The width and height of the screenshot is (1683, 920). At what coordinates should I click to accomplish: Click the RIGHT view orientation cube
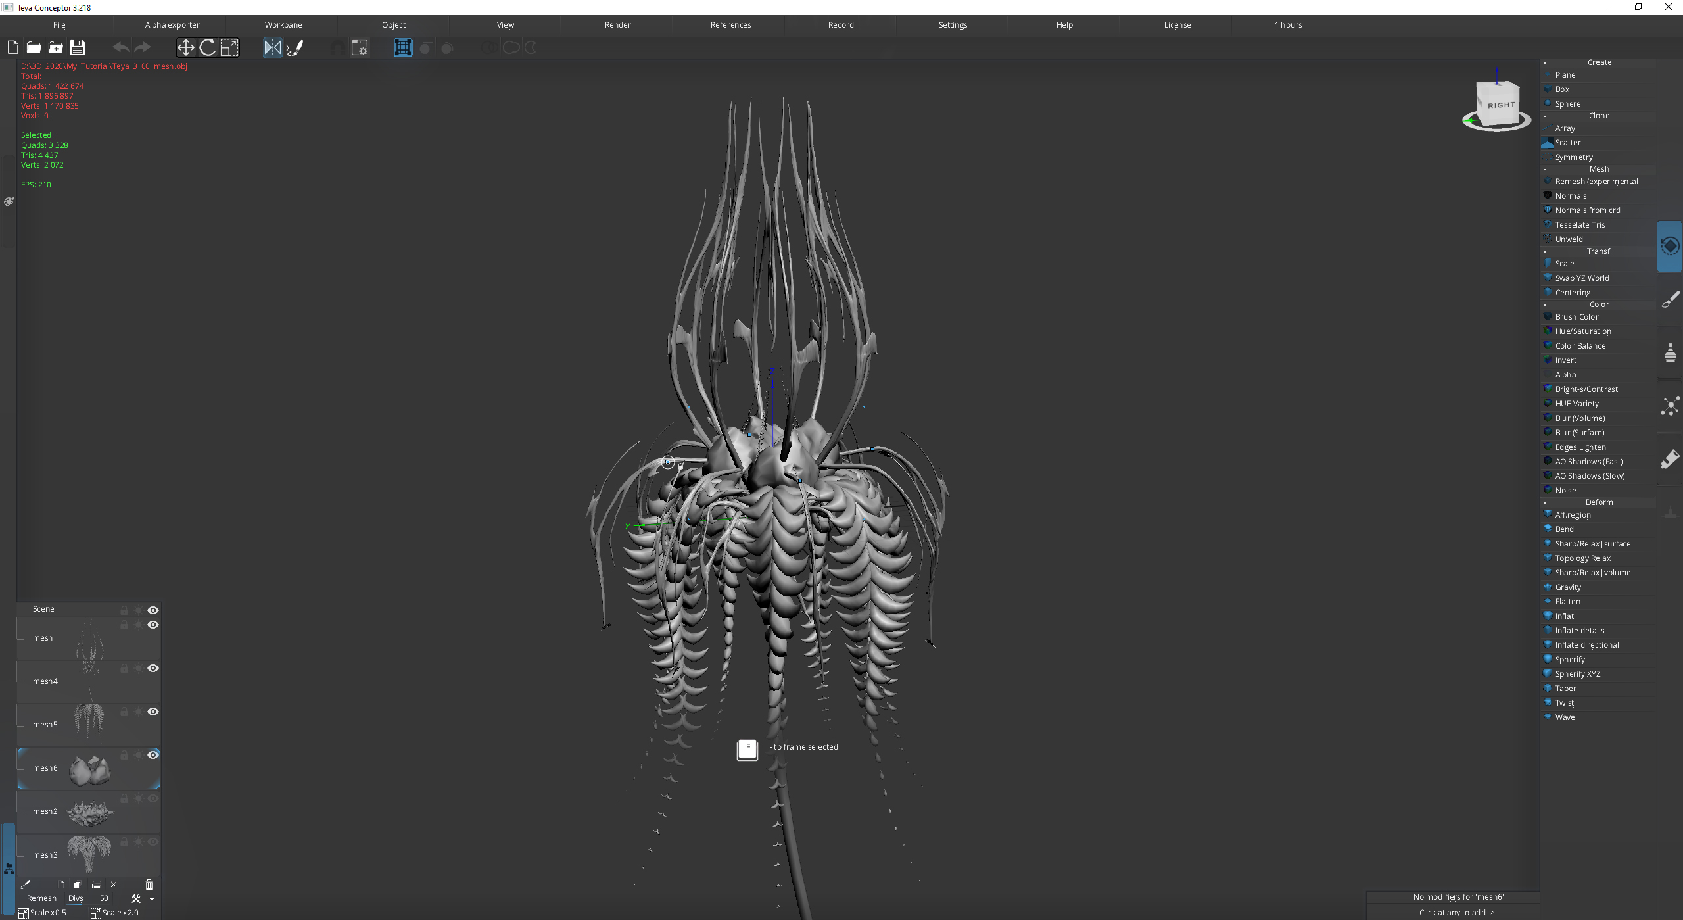tap(1500, 105)
